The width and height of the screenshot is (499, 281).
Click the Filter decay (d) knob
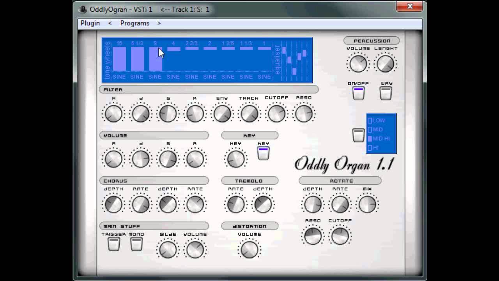(141, 114)
